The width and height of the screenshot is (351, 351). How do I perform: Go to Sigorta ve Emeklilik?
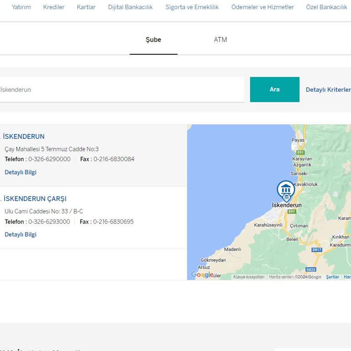192,7
